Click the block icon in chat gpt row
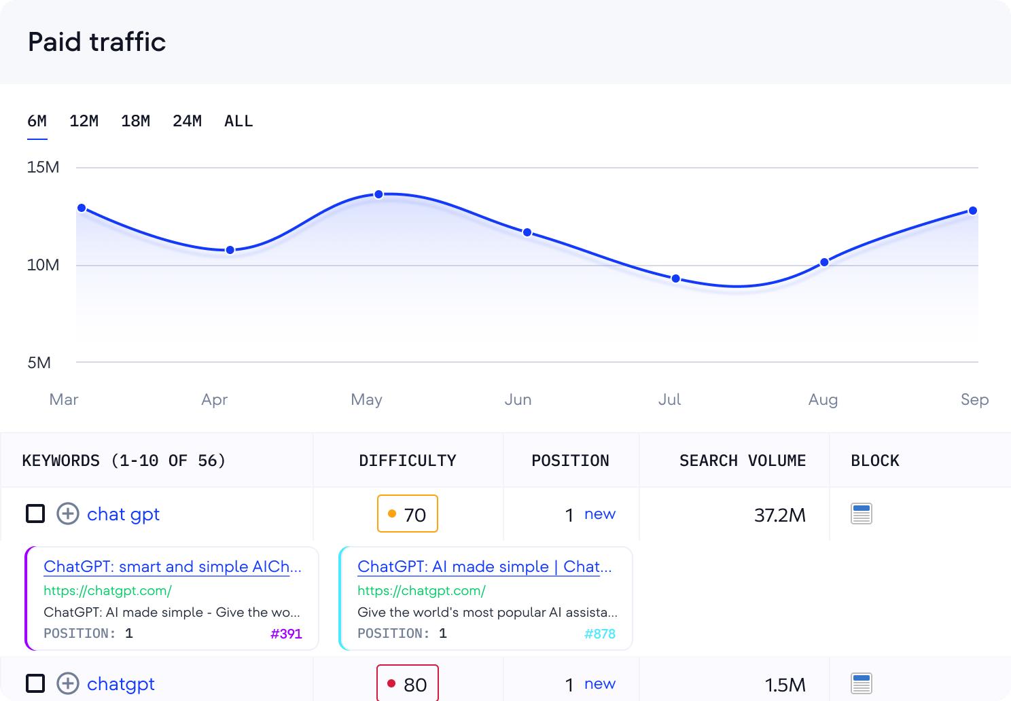Viewport: 1011px width, 701px height. click(861, 514)
